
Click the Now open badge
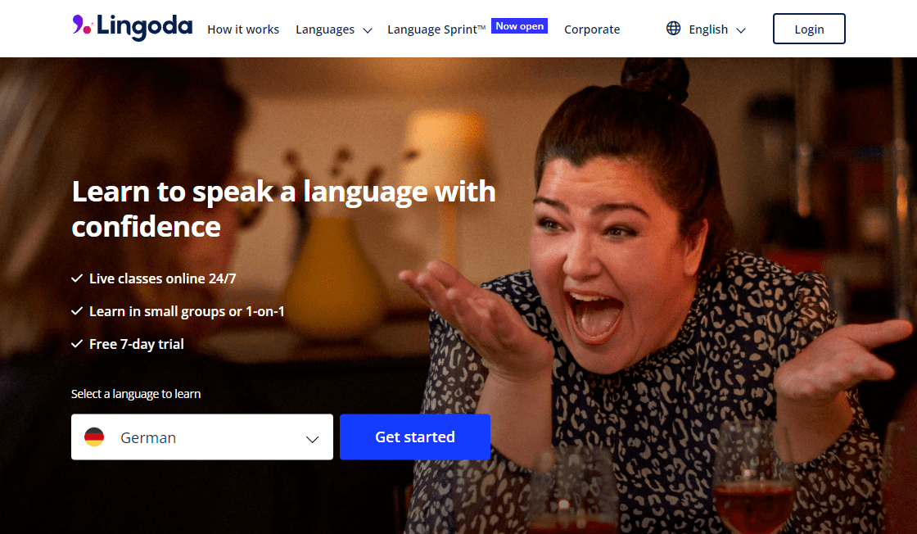[519, 25]
